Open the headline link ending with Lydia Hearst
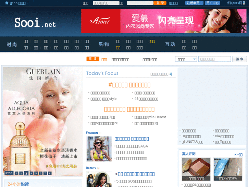This screenshot has height=187, width=249. coord(150,117)
